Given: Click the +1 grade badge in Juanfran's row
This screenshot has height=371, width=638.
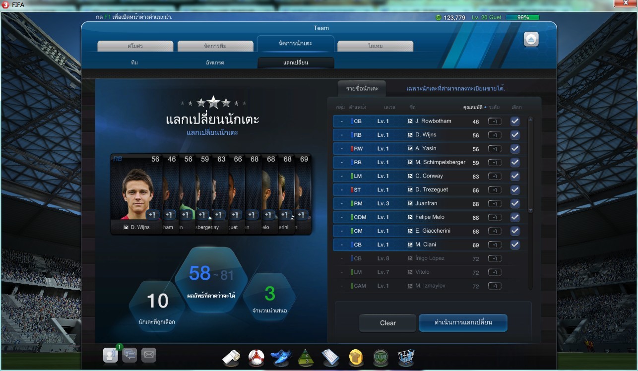Looking at the screenshot, I should (495, 203).
